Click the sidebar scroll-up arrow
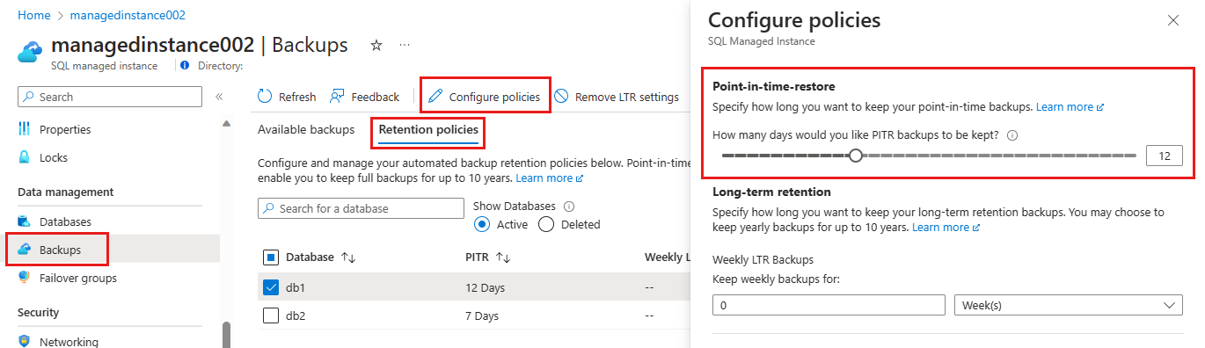This screenshot has width=1205, height=348. pos(226,124)
